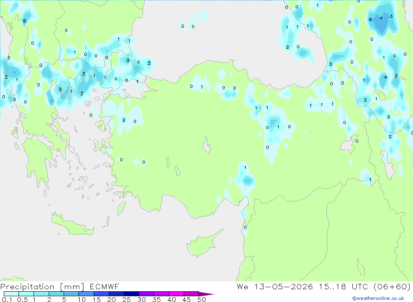
Task: Select the 10–15 mm legend color segment
Action: coord(86,294)
